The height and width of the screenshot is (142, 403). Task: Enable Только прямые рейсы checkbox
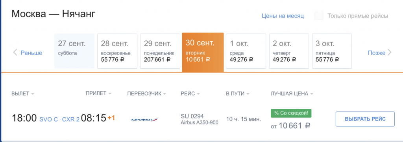coord(319,16)
